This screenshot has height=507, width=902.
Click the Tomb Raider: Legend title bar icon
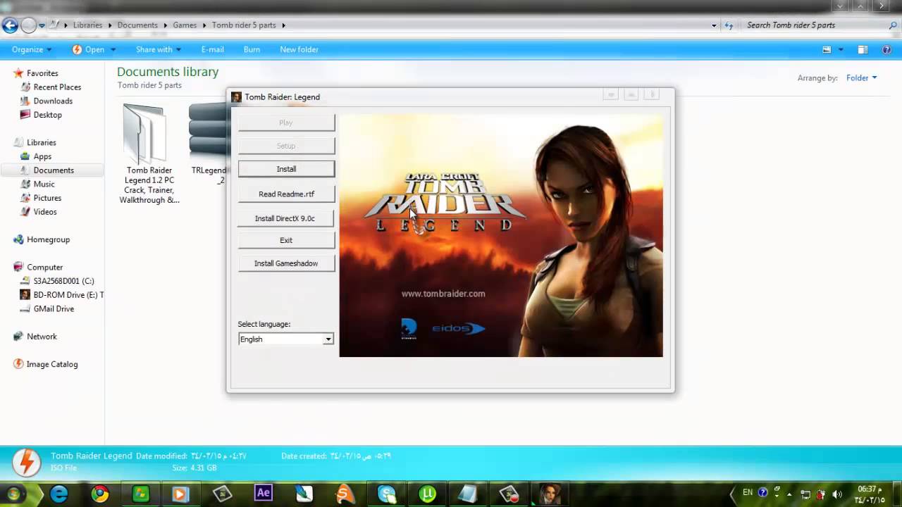click(236, 97)
